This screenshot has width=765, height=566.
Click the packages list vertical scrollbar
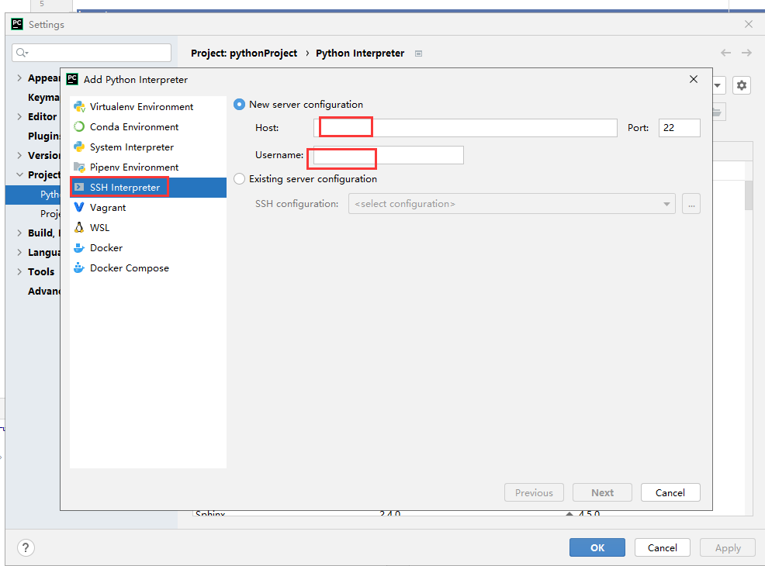[x=749, y=195]
